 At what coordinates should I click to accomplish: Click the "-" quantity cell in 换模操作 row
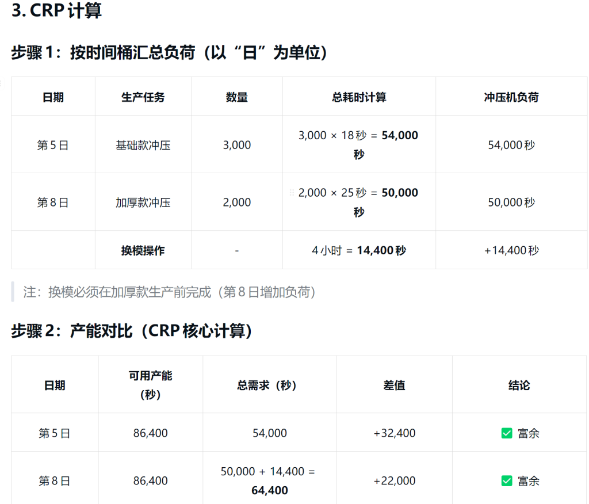[x=236, y=250]
